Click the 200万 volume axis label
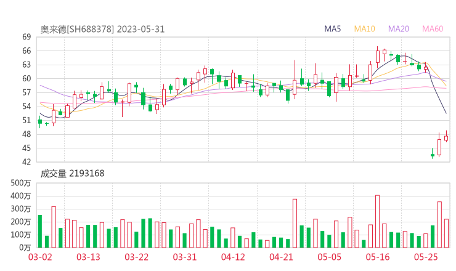This screenshot has width=456, height=271. [x=20, y=222]
